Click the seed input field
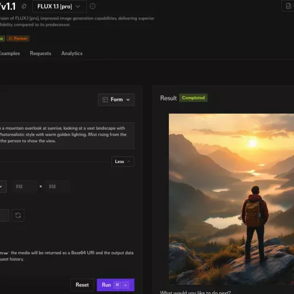294x294 pixels. click(x=4, y=215)
